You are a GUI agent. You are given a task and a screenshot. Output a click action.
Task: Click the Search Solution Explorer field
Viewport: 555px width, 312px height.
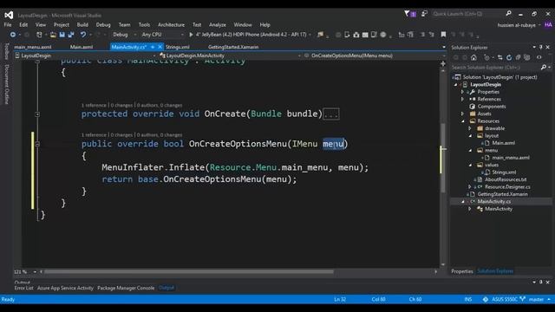pyautogui.click(x=496, y=68)
